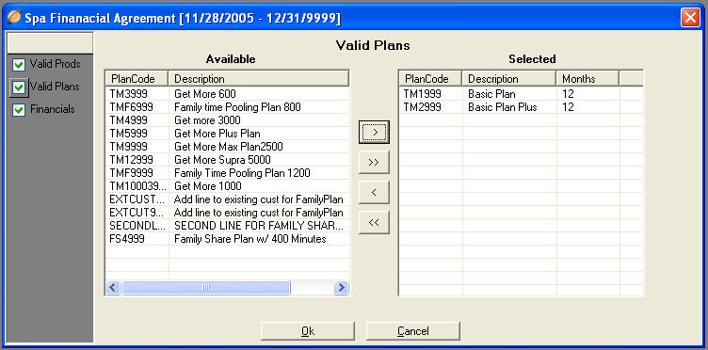
Task: Click the single left arrow remove button
Action: [x=374, y=193]
